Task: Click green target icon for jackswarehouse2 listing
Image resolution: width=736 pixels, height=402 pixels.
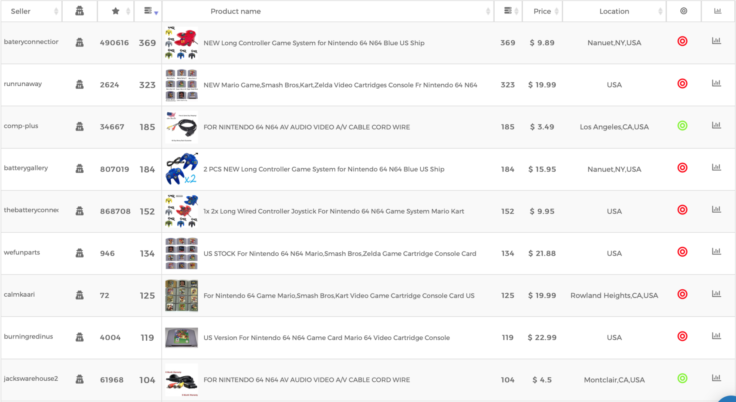Action: tap(682, 379)
